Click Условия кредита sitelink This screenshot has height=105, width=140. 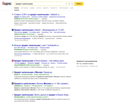20,63
